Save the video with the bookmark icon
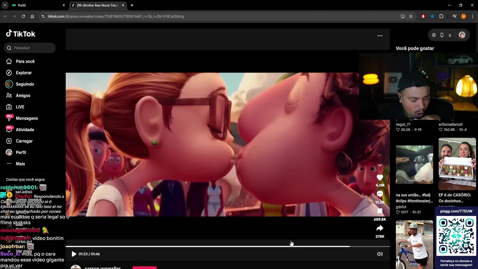 coord(380,211)
